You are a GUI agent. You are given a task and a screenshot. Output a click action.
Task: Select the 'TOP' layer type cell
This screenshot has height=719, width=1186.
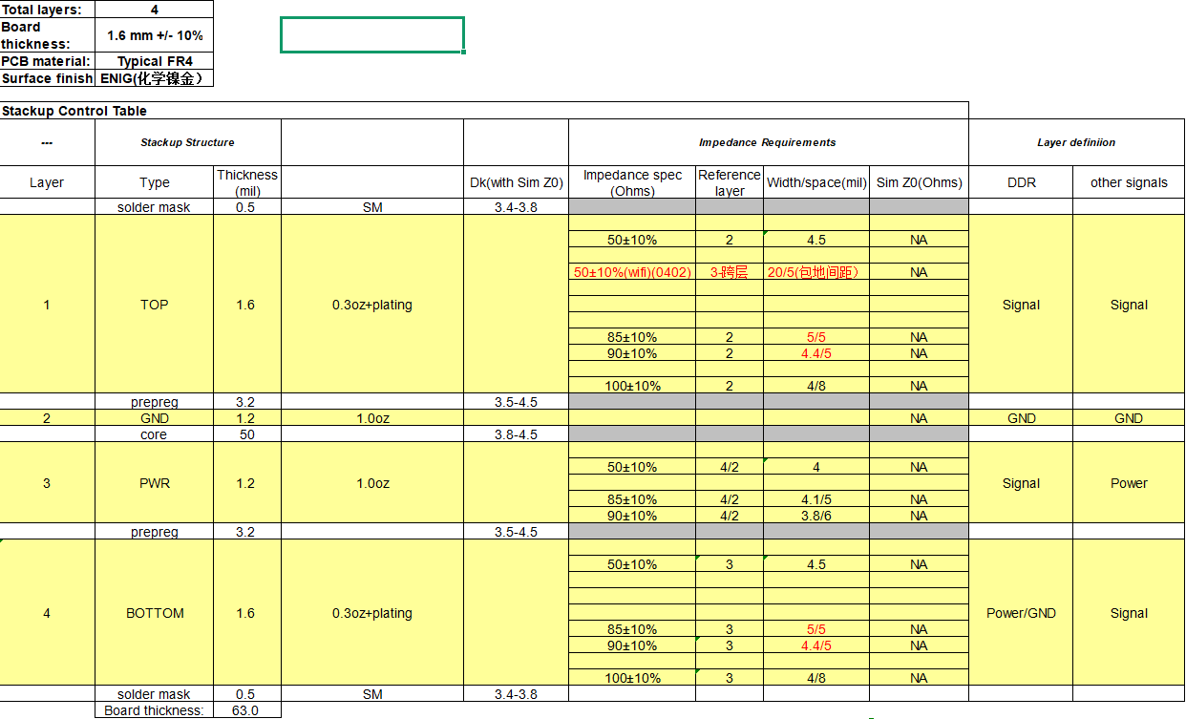pyautogui.click(x=154, y=305)
